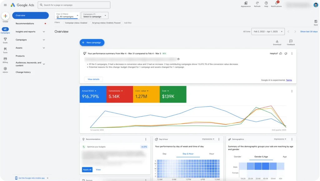Select the blue Actual ROAS metric tile

93,94
